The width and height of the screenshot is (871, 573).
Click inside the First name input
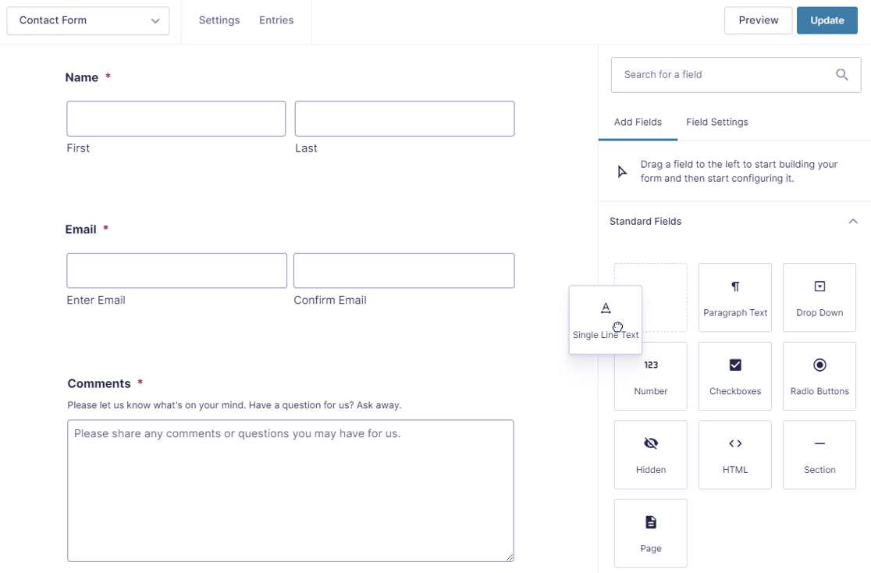(x=176, y=118)
